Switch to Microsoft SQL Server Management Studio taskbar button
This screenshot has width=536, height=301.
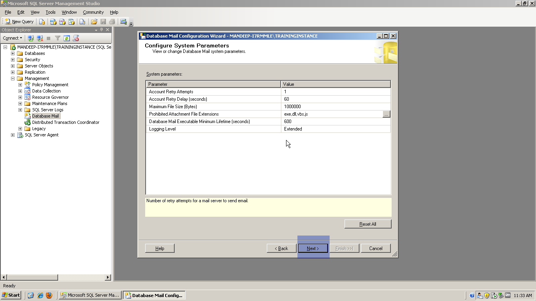(x=90, y=295)
